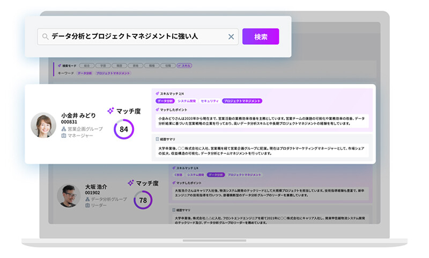This screenshot has width=429, height=258.
Task: Select the 総合 search mode chip
Action: tap(87, 65)
